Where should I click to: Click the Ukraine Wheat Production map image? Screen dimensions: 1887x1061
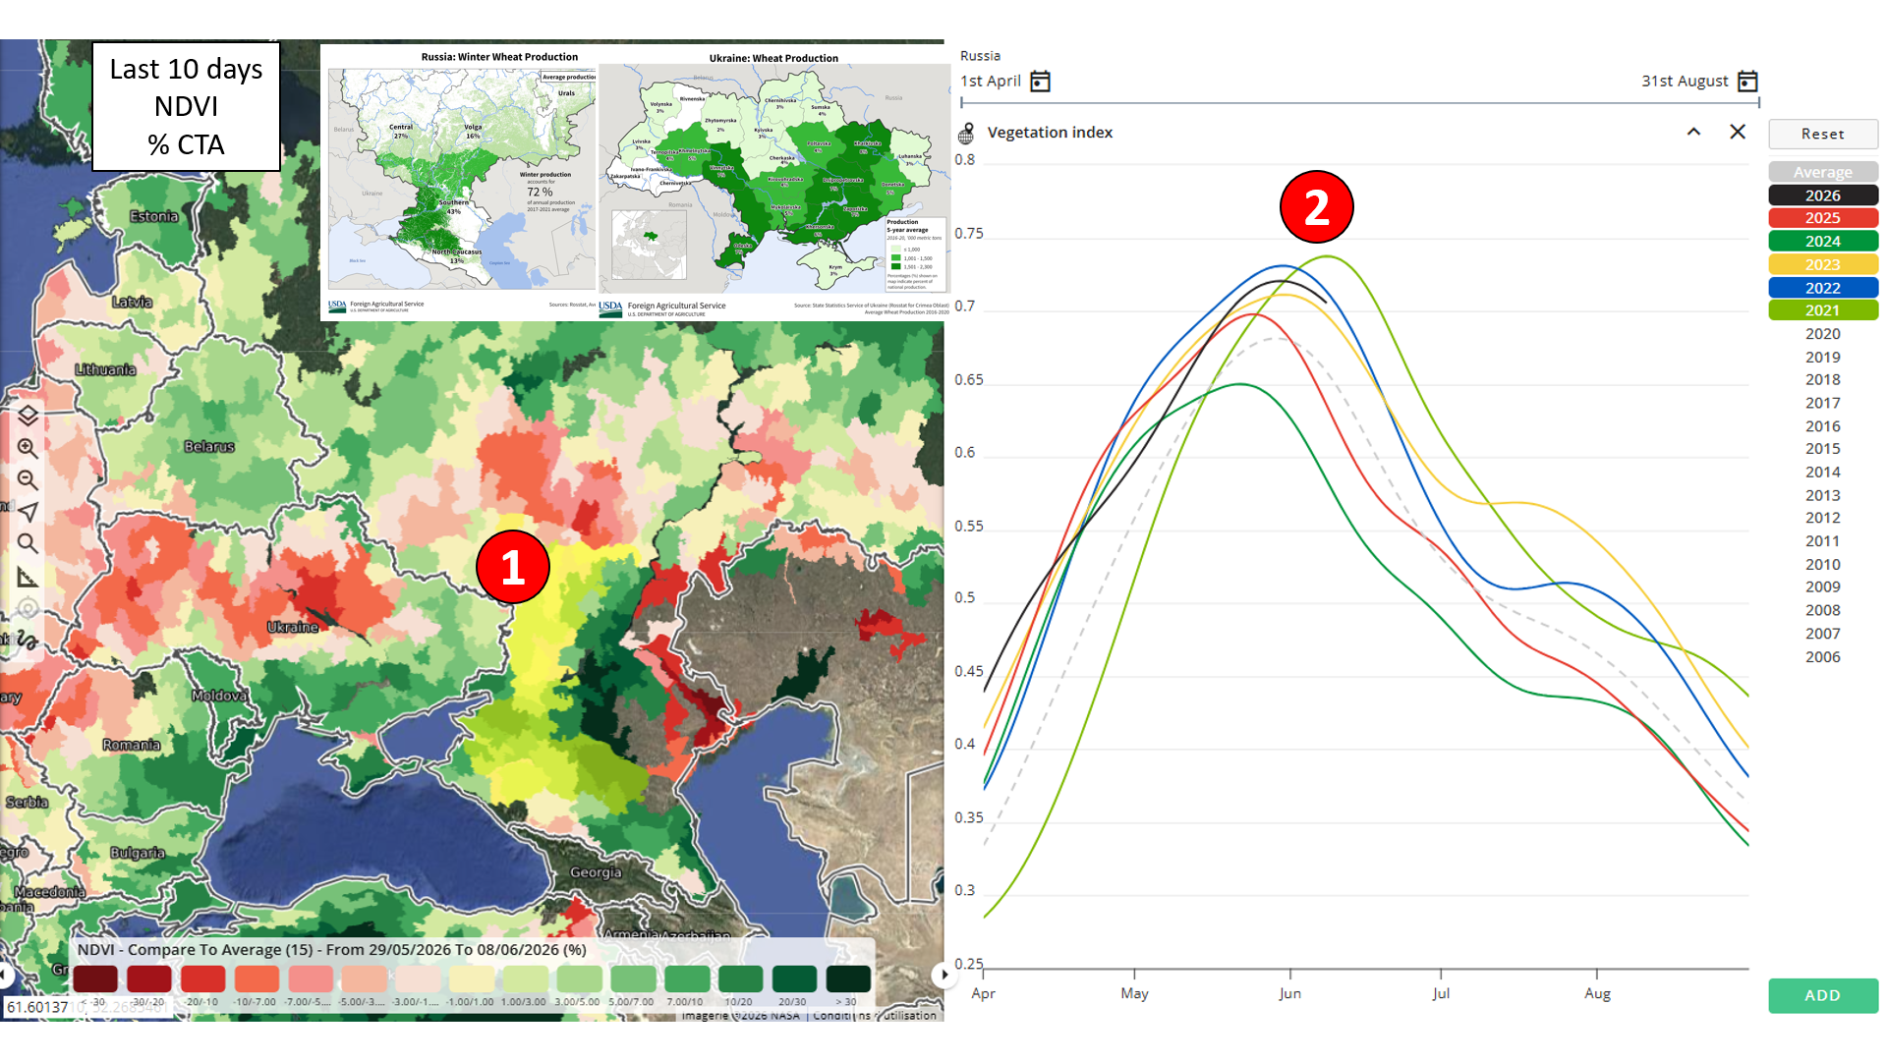[774, 183]
